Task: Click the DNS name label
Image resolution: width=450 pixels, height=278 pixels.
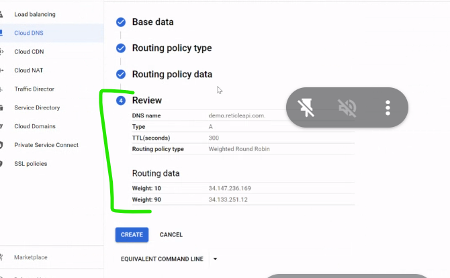Action: click(x=146, y=115)
